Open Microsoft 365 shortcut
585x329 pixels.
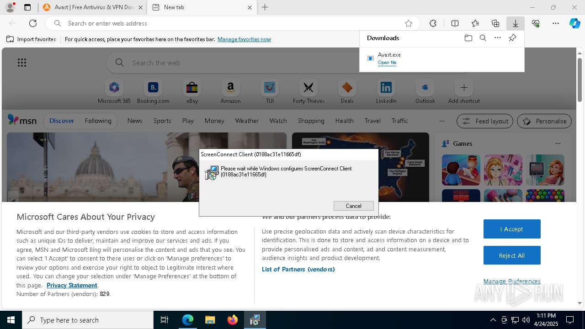coord(114,91)
